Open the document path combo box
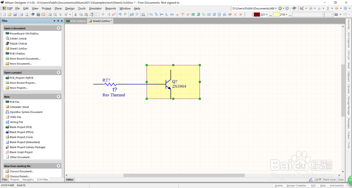The height and width of the screenshot is (188, 352). [x=254, y=8]
